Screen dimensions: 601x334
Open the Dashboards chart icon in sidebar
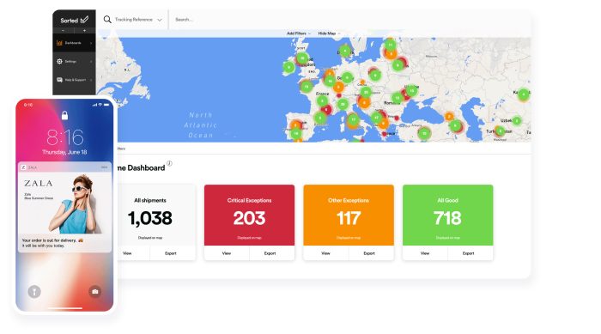(x=59, y=43)
